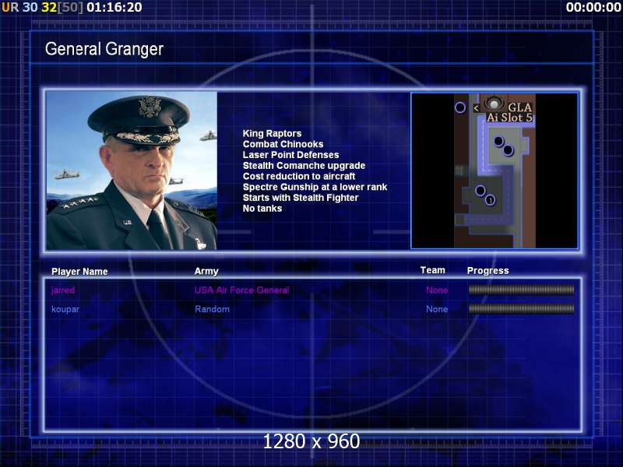Click the team value "None" for koupar
Image resolution: width=623 pixels, height=467 pixels.
(x=437, y=309)
